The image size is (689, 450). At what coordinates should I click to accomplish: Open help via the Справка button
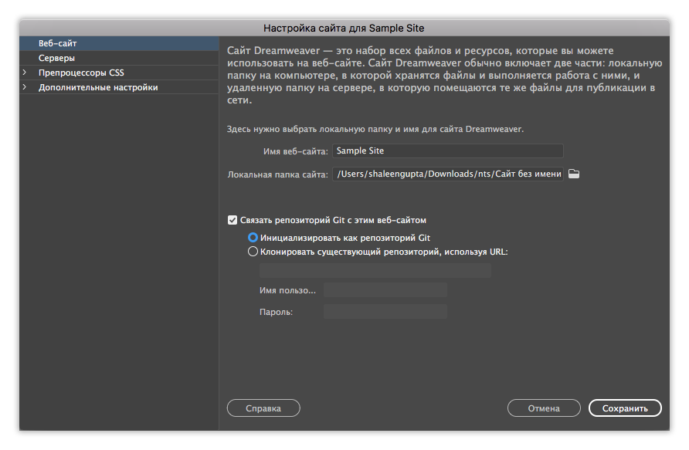click(x=263, y=408)
